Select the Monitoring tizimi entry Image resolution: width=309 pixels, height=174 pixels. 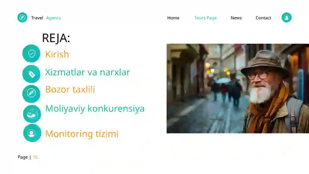coord(82,134)
